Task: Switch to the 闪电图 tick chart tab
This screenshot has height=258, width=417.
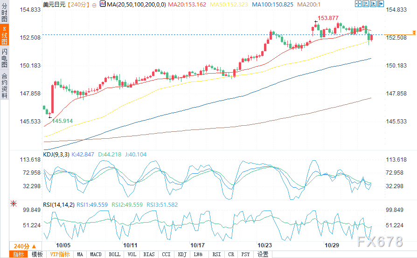Action: (4, 58)
